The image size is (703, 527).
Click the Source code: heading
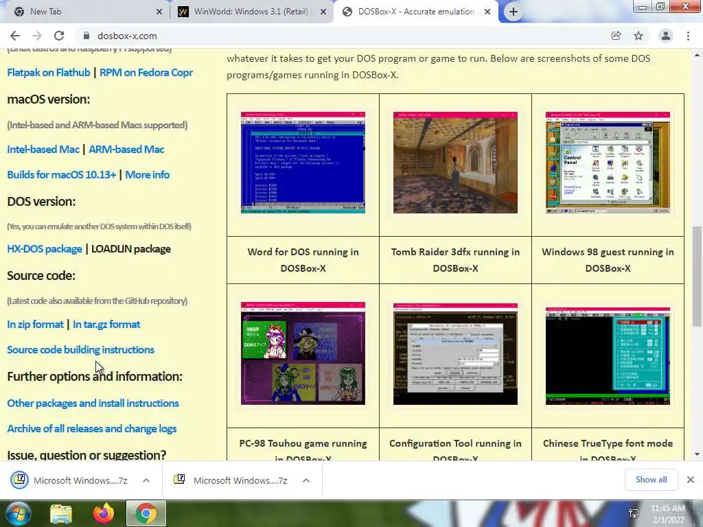[41, 276]
